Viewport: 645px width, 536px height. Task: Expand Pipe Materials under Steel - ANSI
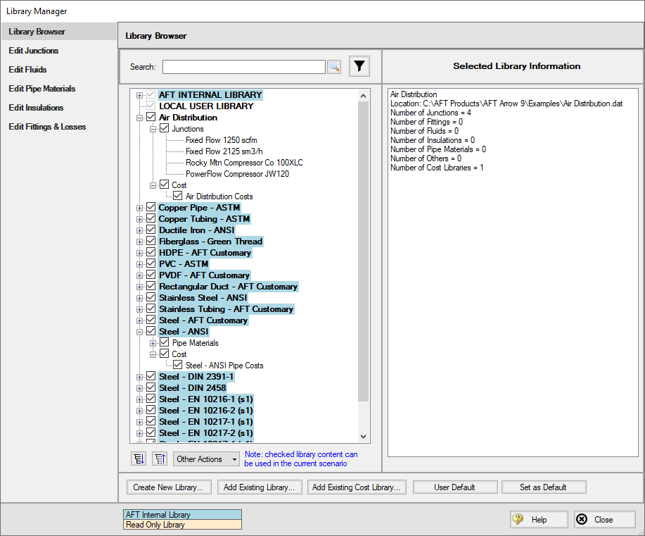(153, 343)
